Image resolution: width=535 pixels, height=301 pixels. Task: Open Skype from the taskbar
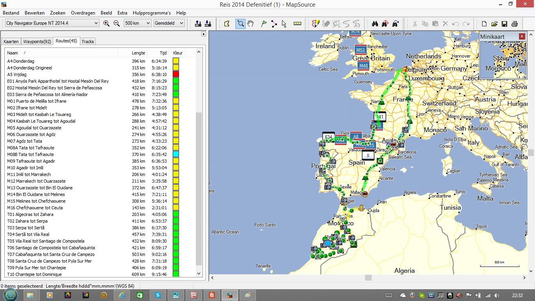158,295
